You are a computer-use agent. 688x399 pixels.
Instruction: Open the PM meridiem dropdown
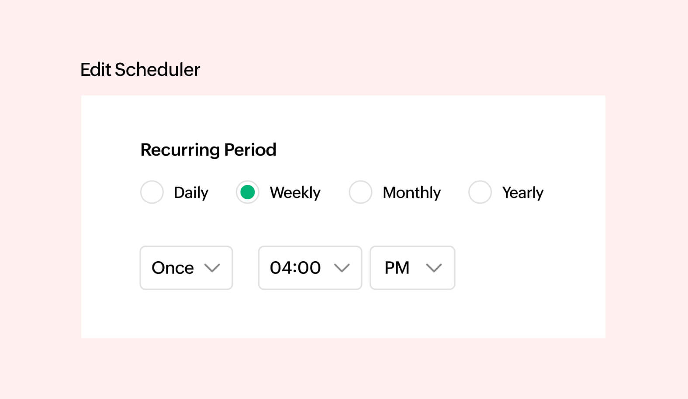(411, 268)
